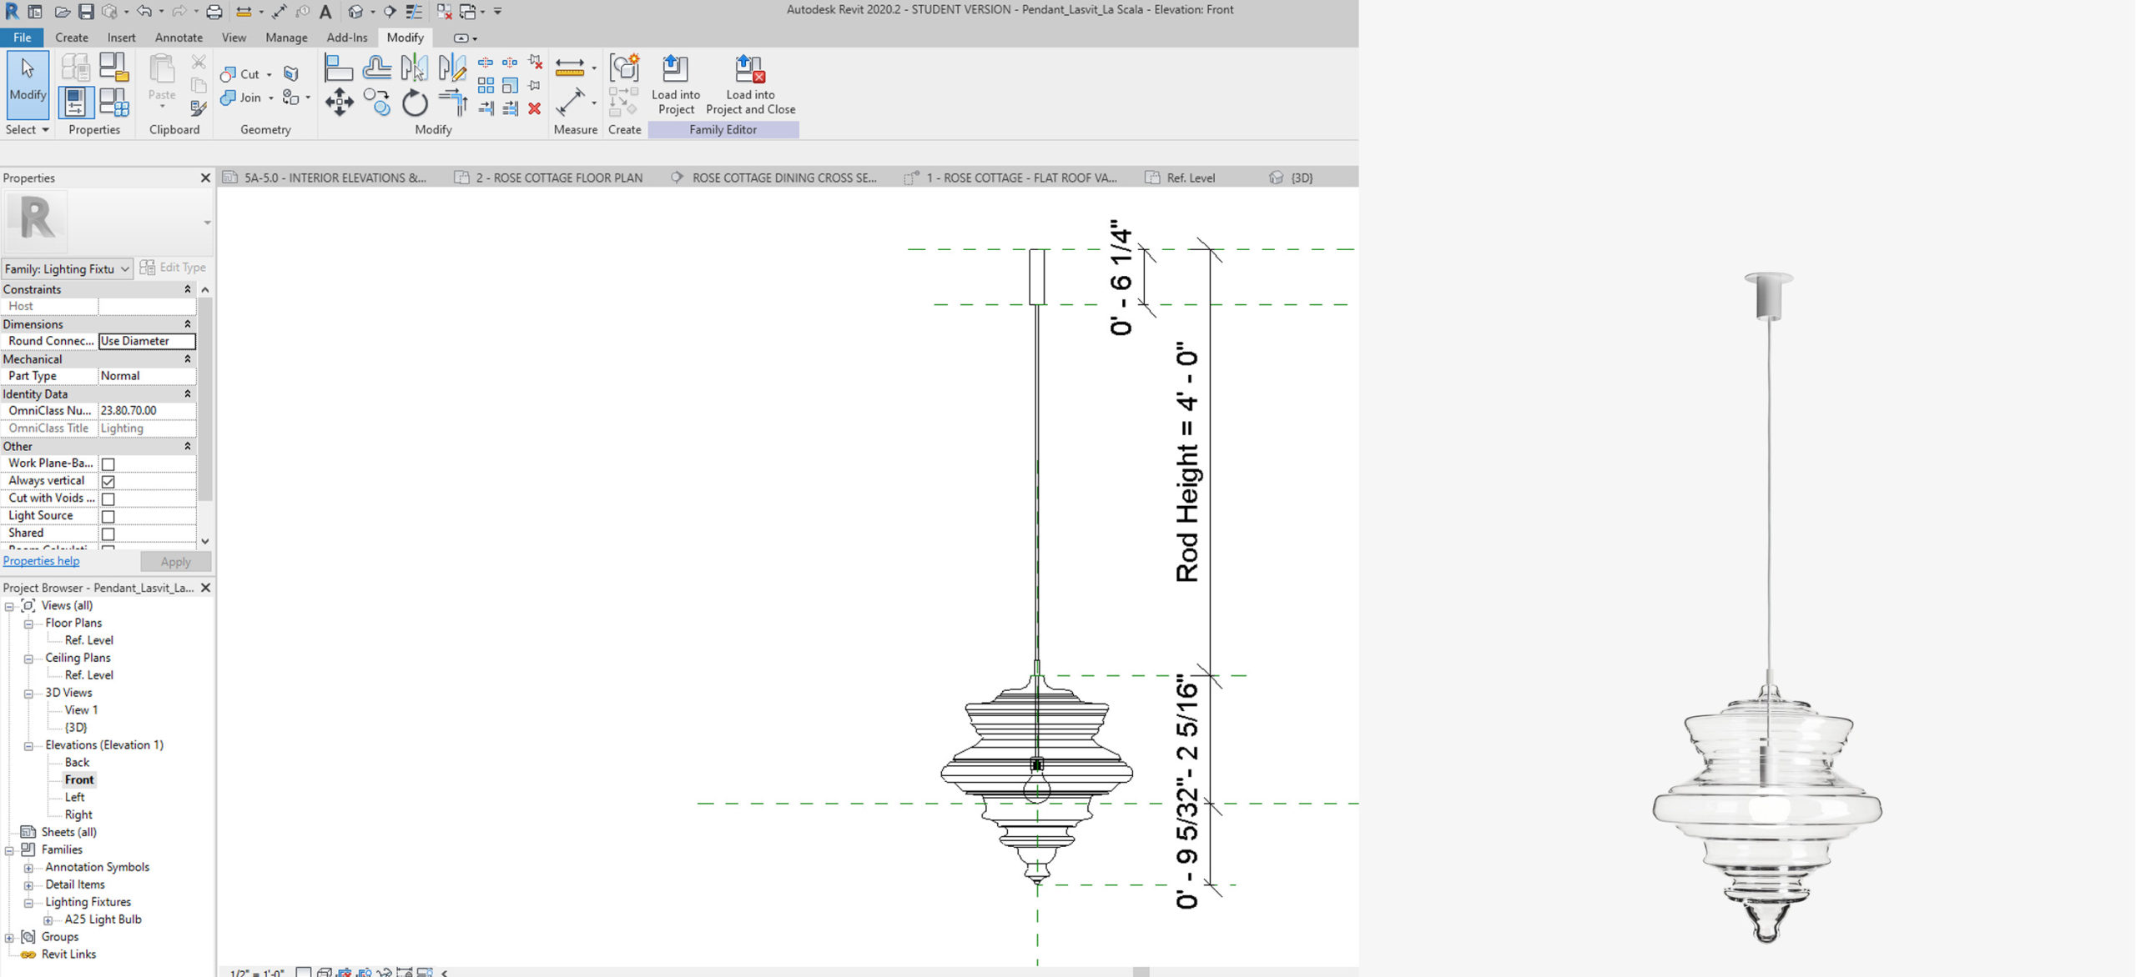Enable the Light Source checkbox

point(108,517)
